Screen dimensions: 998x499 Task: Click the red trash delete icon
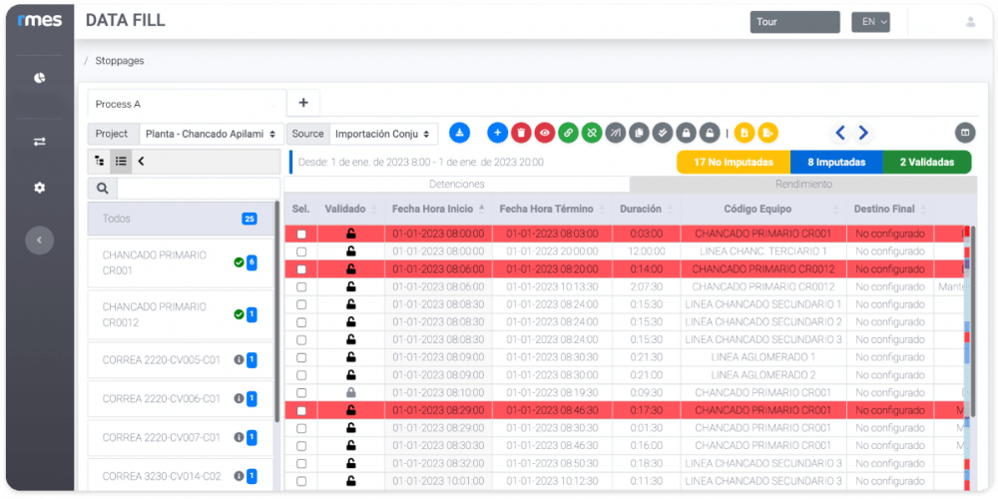coord(521,133)
